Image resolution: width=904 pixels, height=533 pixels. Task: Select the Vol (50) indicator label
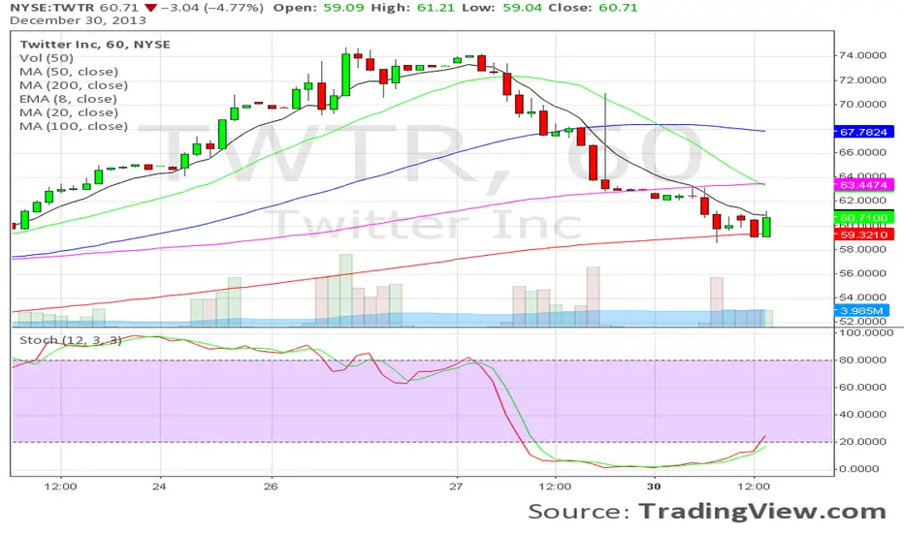(x=47, y=58)
